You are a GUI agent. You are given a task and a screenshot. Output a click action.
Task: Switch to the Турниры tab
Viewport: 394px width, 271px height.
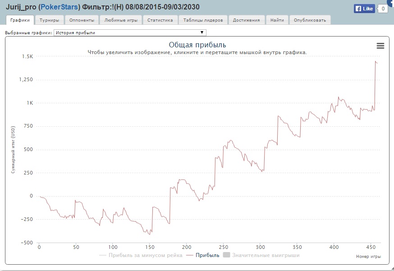49,20
